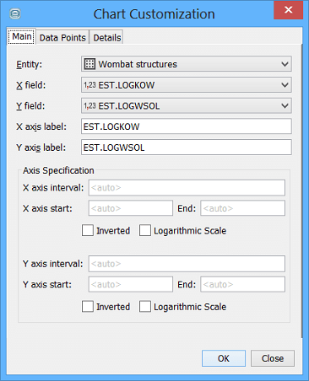Enable Logarithmic Scale for the Y axis

coord(145,306)
